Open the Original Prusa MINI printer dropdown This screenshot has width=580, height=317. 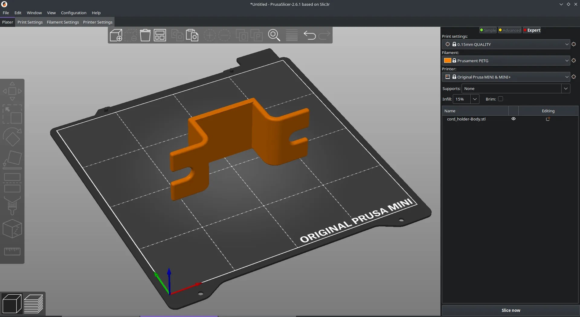(506, 77)
